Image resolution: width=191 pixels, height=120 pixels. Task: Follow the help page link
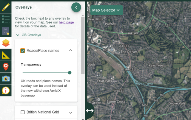point(66,22)
